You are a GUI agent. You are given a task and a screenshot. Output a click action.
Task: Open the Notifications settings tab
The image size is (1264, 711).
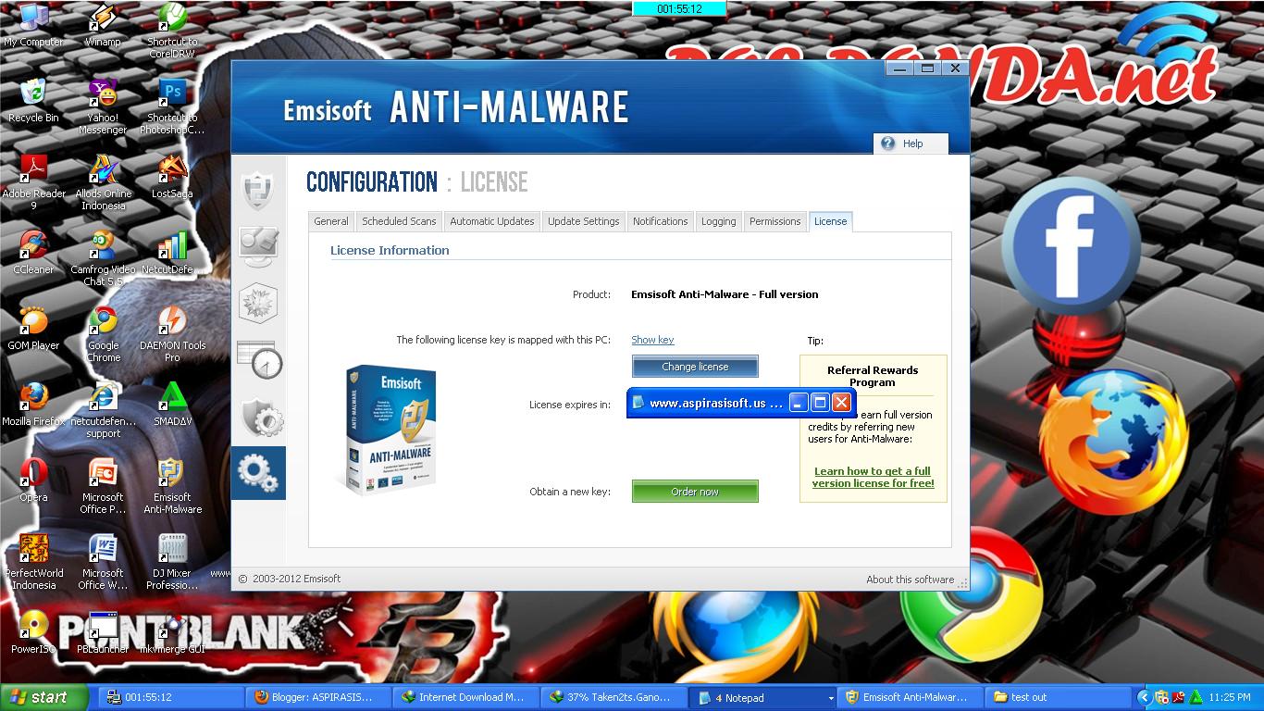click(x=660, y=221)
